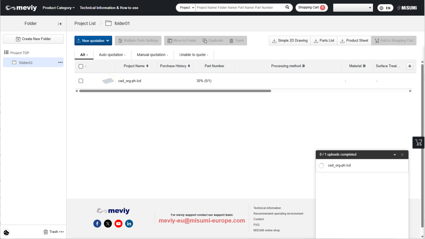
Task: Click the Create New Folder button
Action: pos(33,39)
